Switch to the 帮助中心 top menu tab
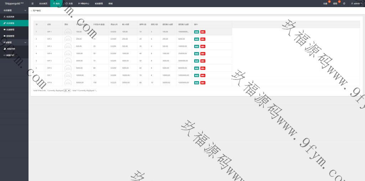Viewport: 365px width, 181px height. coord(84,3)
